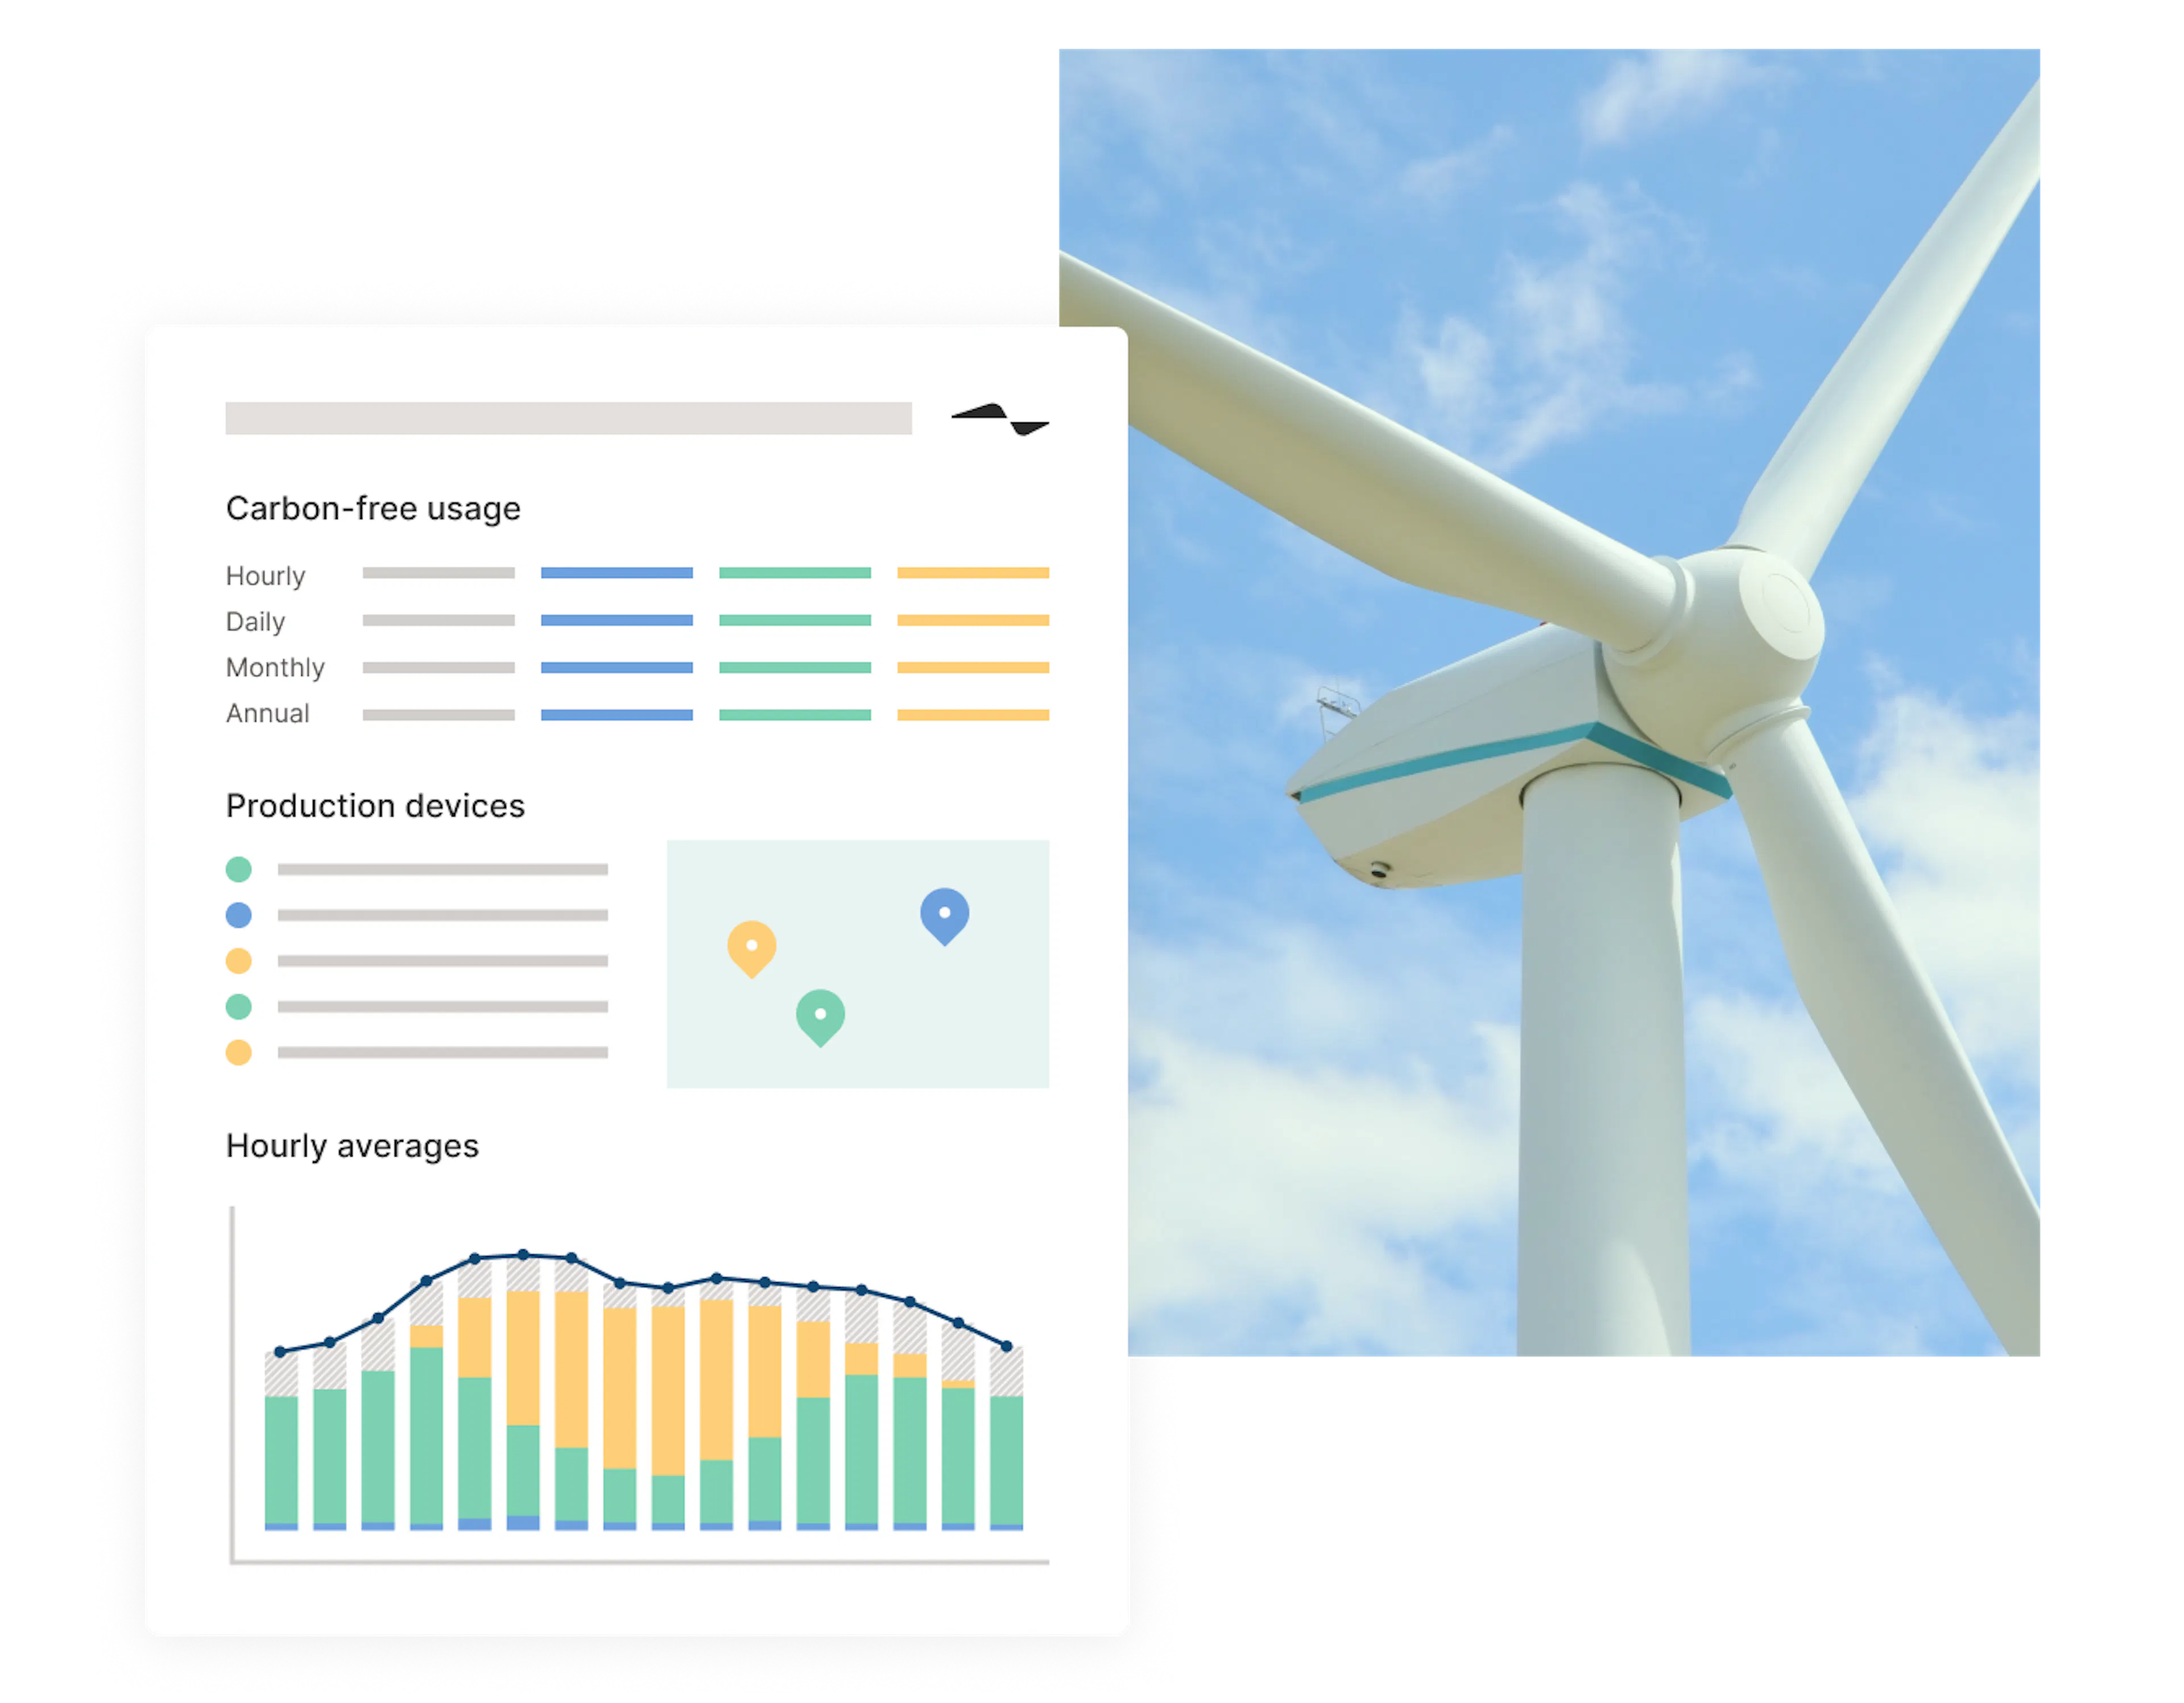Click the first bar in the Hourly averages chart

pos(281,1441)
